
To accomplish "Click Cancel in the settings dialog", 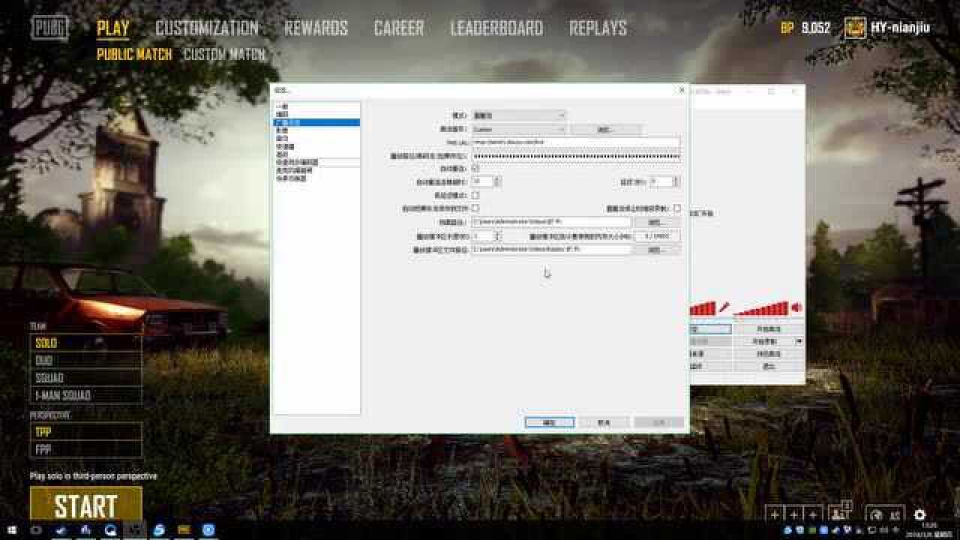I will (604, 422).
